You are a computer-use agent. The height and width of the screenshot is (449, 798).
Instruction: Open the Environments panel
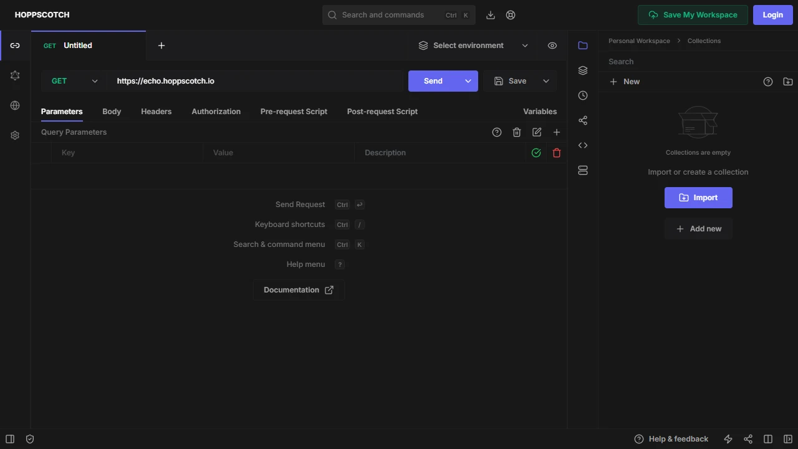coord(582,70)
